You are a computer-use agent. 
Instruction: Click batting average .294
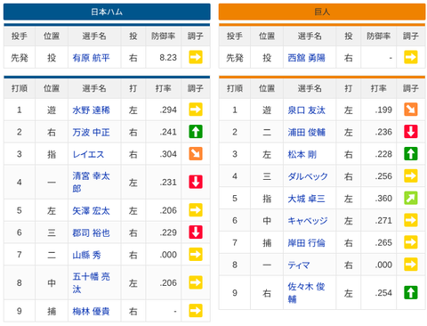[168, 110]
